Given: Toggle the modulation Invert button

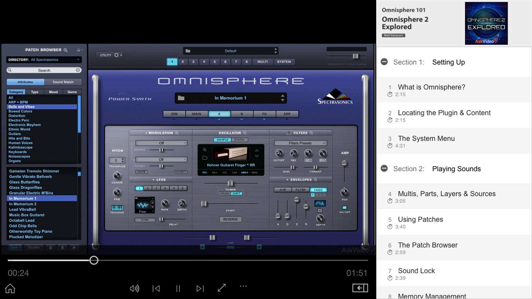Looking at the screenshot, I should pos(181,172).
